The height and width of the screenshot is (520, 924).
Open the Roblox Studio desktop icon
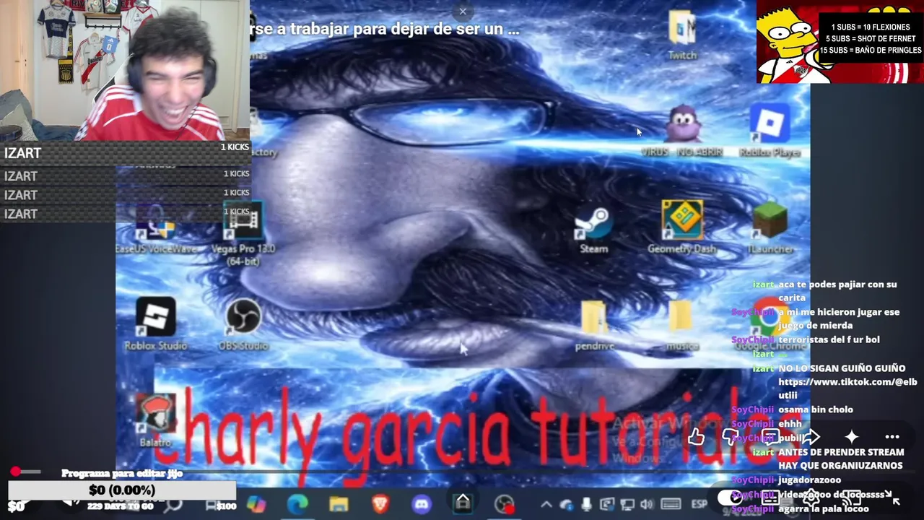156,324
